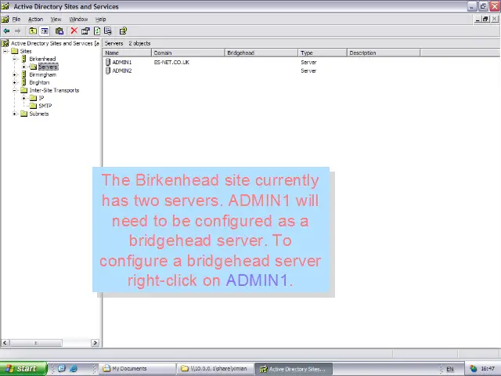This screenshot has height=376, width=501.
Task: Open the File menu
Action: (16, 19)
